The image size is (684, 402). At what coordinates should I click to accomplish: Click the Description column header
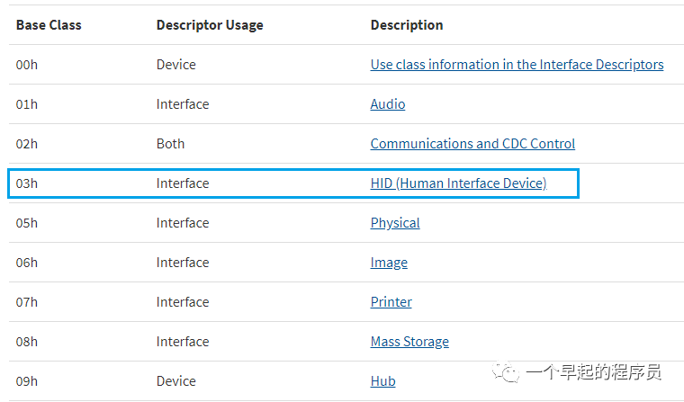tap(407, 25)
